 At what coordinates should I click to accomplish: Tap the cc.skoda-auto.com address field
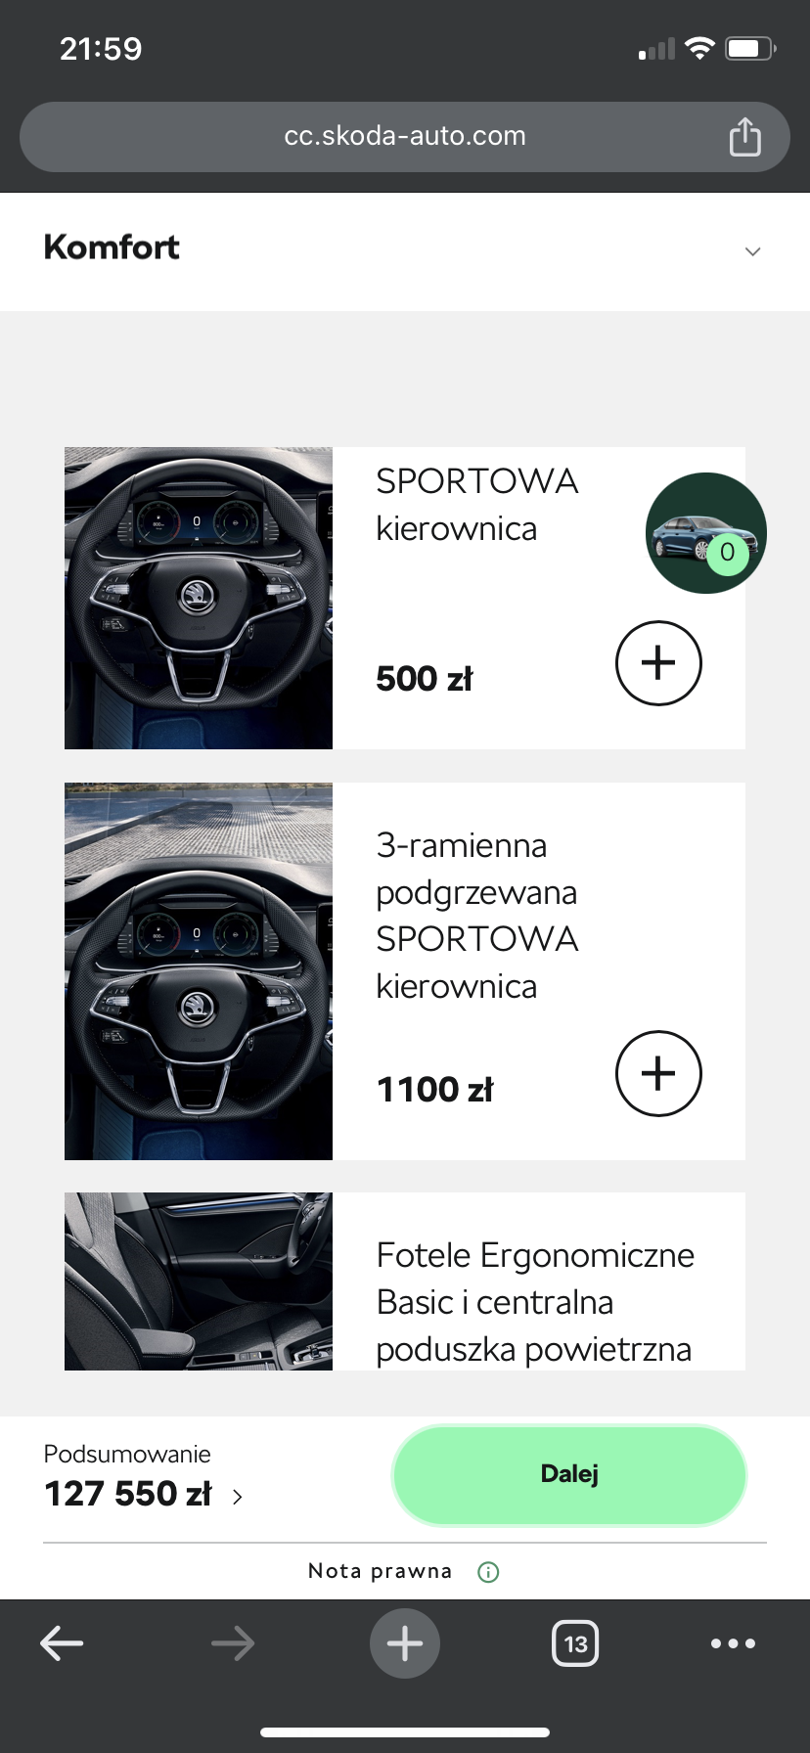tap(405, 137)
